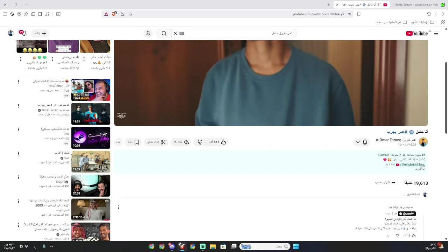Open File Explorer from the taskbar
The height and width of the screenshot is (252, 448).
pyautogui.click(x=213, y=246)
